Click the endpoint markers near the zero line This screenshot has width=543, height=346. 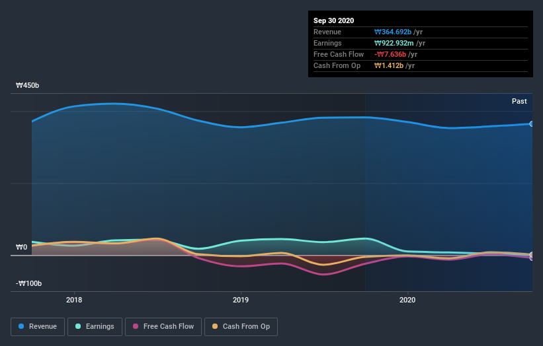[532, 256]
